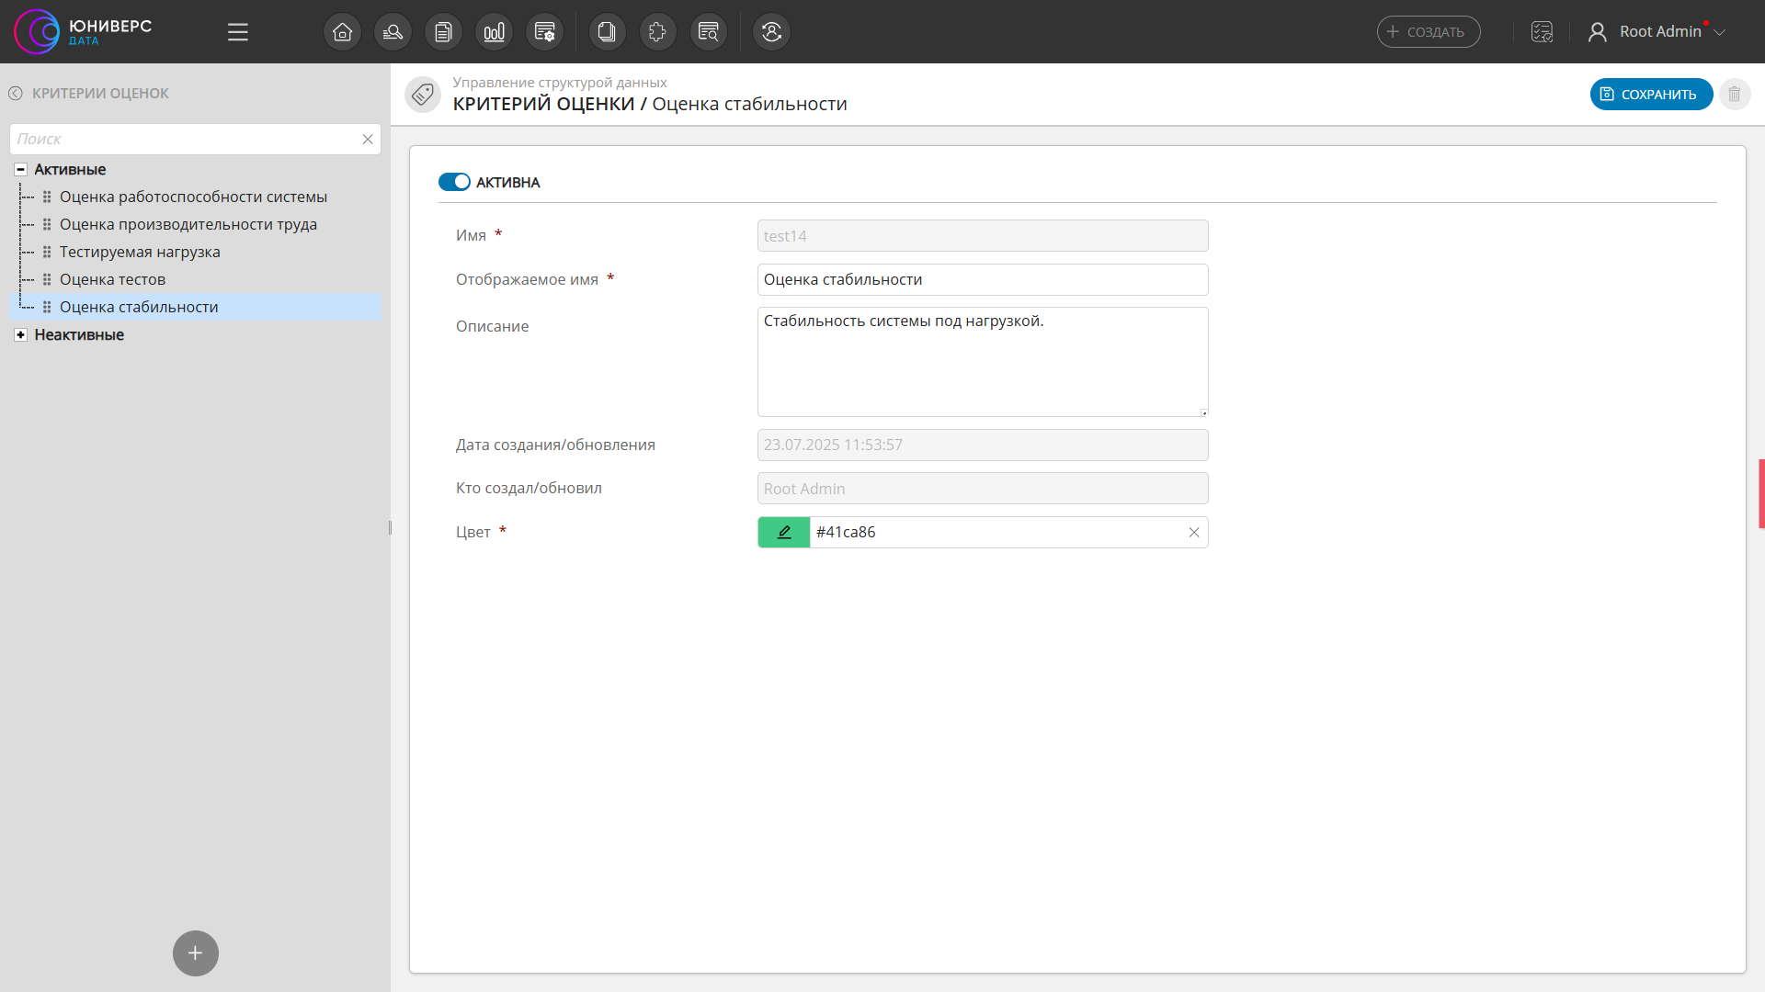The height and width of the screenshot is (992, 1765).
Task: Collapse the Активные tree group
Action: [x=20, y=169]
